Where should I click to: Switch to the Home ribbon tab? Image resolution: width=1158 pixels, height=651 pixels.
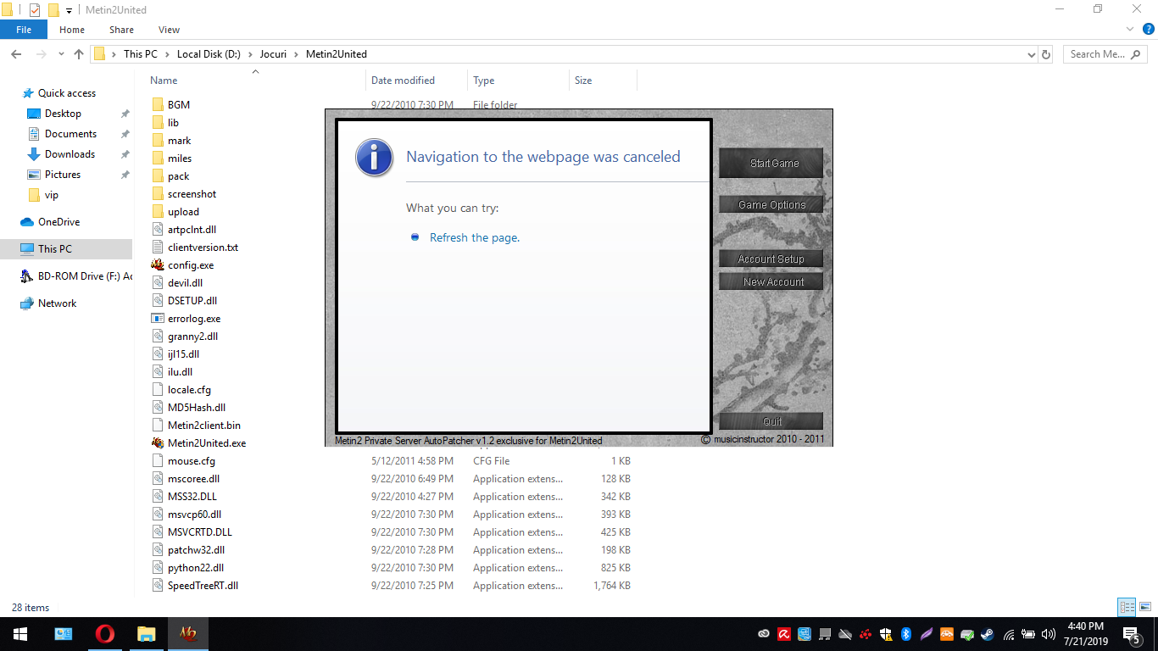click(72, 30)
